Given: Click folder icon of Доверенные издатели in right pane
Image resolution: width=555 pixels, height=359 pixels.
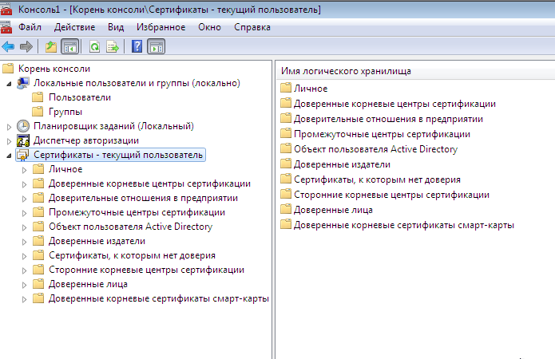Looking at the screenshot, I should (x=286, y=164).
